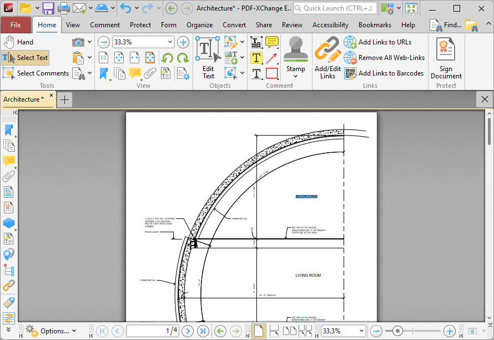This screenshot has width=494, height=340.
Task: Click the page number field showing 1/4
Action: [153, 331]
